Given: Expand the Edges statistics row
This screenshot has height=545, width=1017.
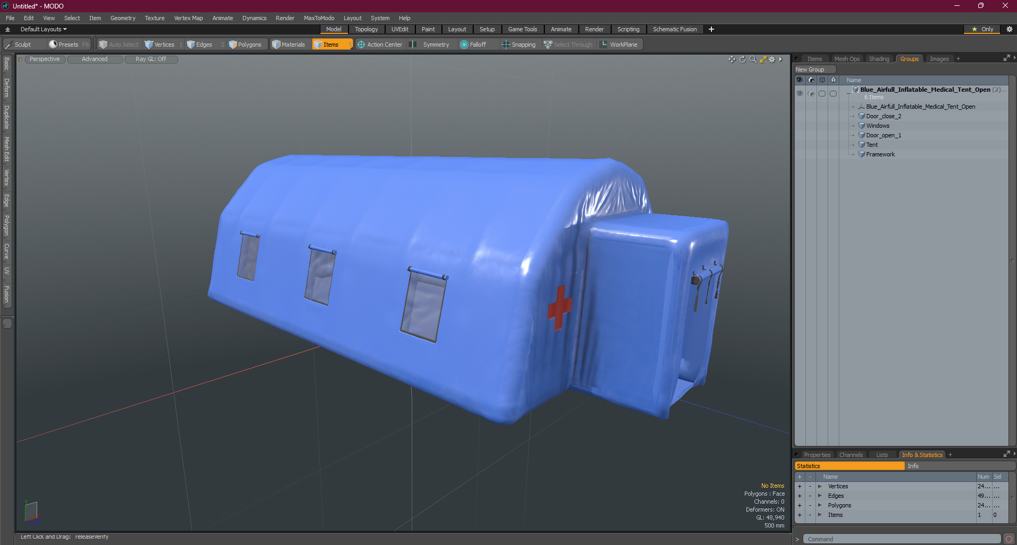Looking at the screenshot, I should 820,496.
